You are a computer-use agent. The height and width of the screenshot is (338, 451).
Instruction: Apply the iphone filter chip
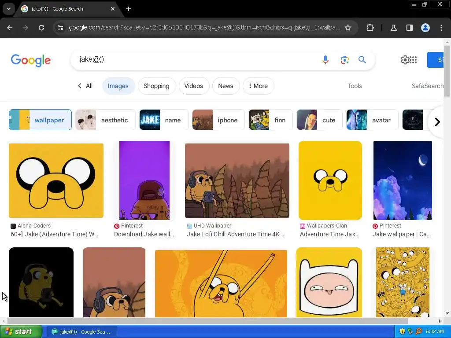click(x=218, y=120)
